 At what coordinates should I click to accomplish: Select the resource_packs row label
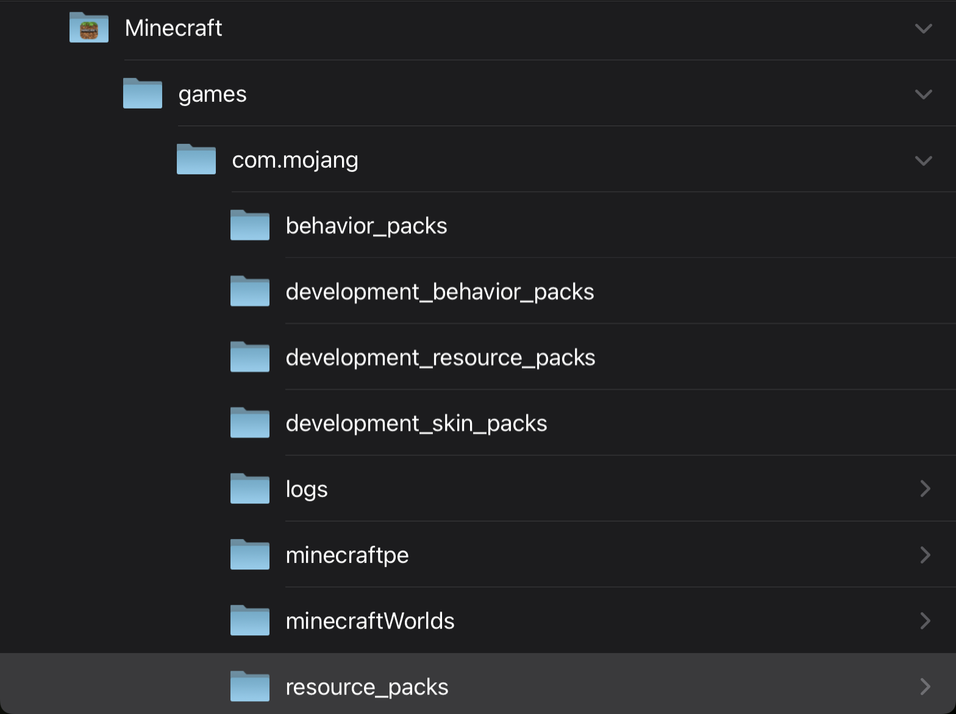[x=366, y=687]
